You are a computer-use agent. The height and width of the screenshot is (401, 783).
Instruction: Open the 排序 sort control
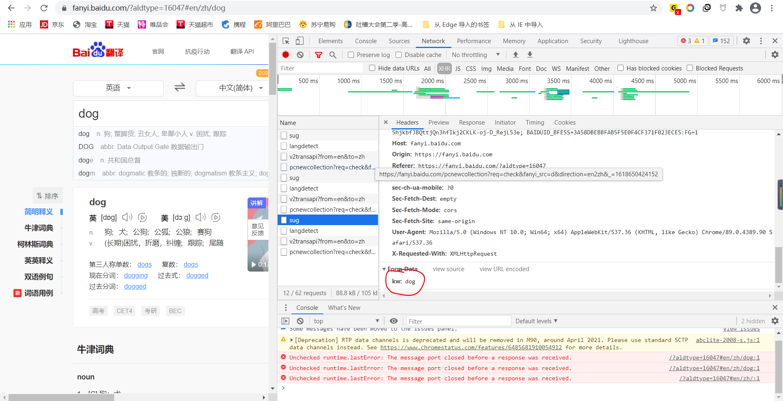click(47, 196)
